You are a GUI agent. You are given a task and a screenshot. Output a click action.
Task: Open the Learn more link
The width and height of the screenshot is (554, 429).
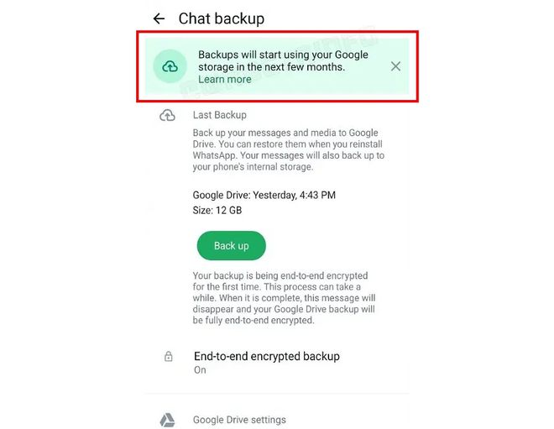[x=225, y=79]
